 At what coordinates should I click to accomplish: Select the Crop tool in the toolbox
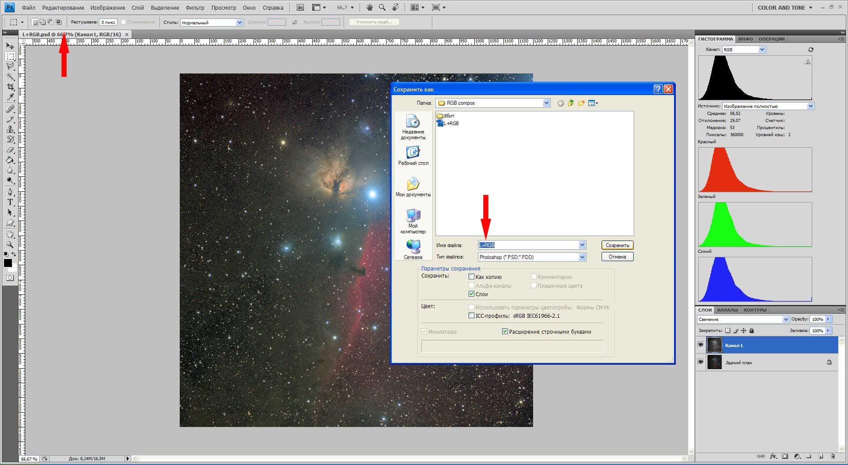[10, 87]
